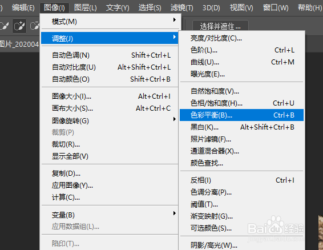Open the 视图(V) menu
Viewport: 323px width, 250px height.
[x=241, y=8]
